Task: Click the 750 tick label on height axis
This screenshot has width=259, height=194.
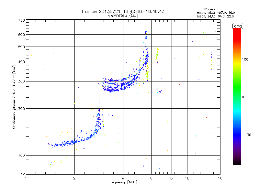Action: [x=21, y=20]
